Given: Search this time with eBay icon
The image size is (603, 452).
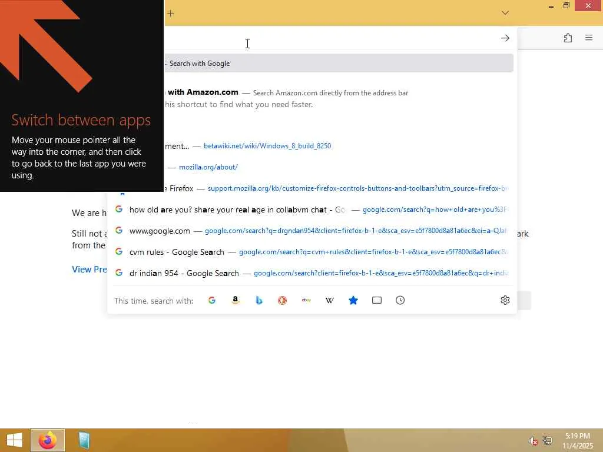Looking at the screenshot, I should pos(306,300).
